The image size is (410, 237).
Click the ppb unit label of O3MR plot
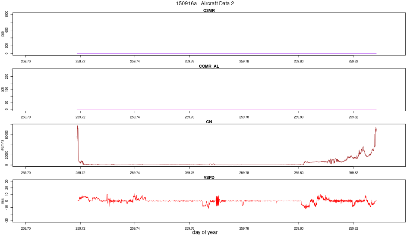click(3, 34)
